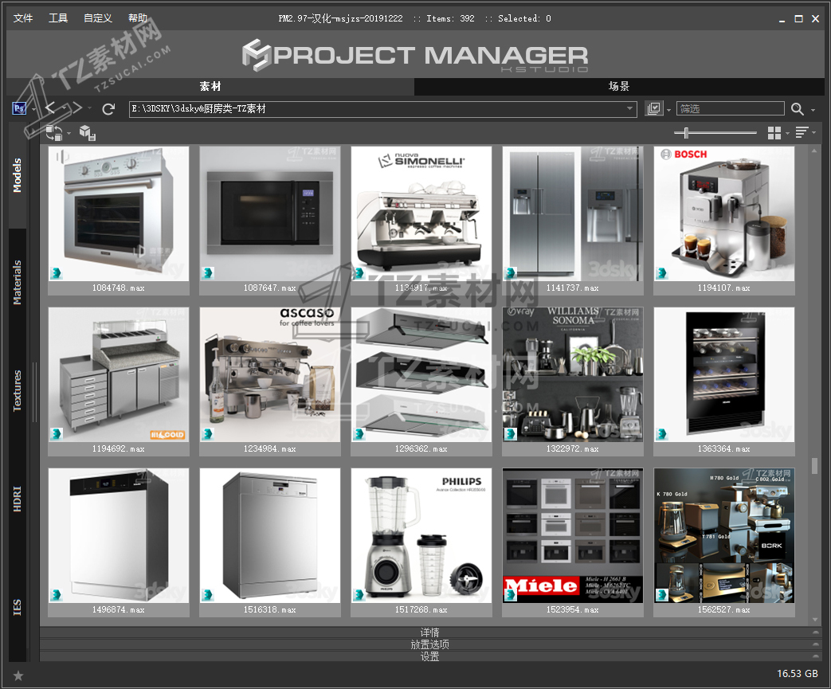This screenshot has height=689, width=831.
Task: Click the 1562527.max file name label
Action: (x=724, y=609)
